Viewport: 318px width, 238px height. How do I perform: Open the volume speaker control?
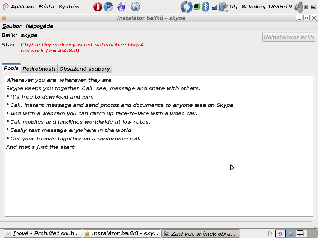(298, 7)
